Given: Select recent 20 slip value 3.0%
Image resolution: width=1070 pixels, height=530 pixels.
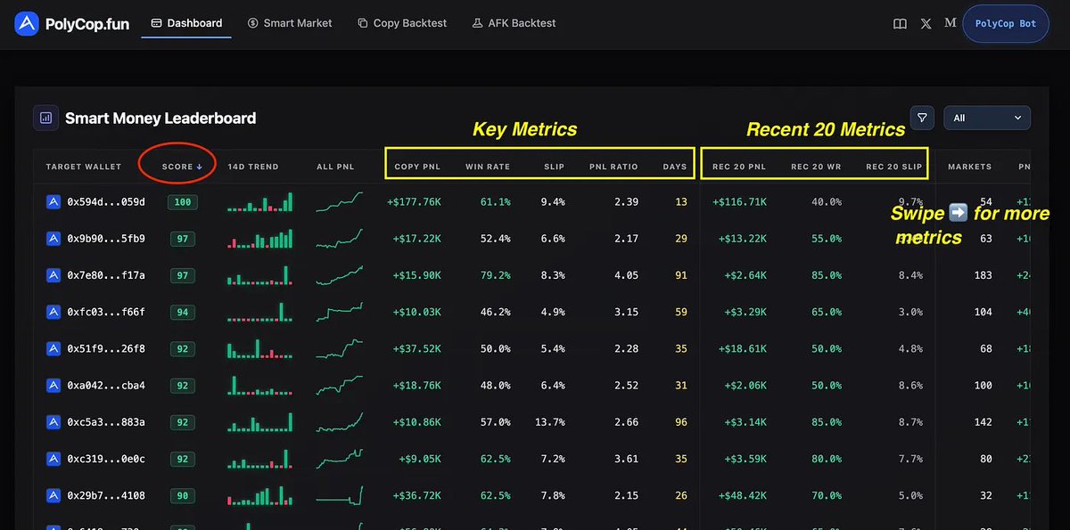Looking at the screenshot, I should pyautogui.click(x=910, y=312).
